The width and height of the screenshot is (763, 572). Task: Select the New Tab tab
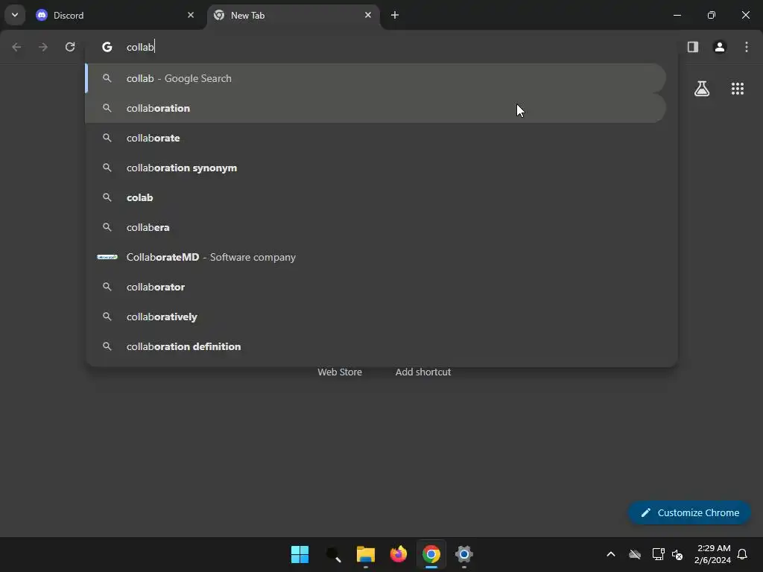294,15
